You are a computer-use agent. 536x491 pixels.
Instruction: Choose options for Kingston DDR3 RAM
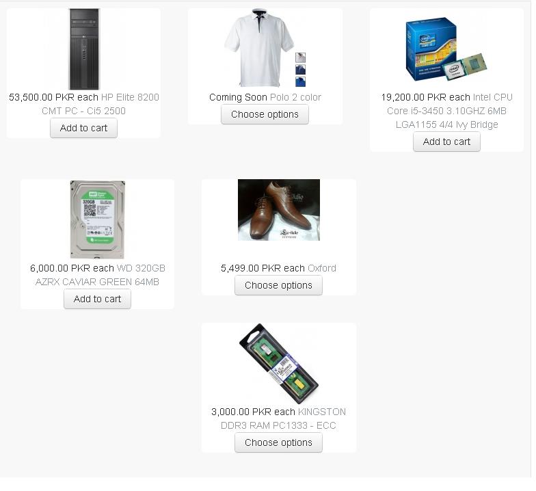coord(279,442)
